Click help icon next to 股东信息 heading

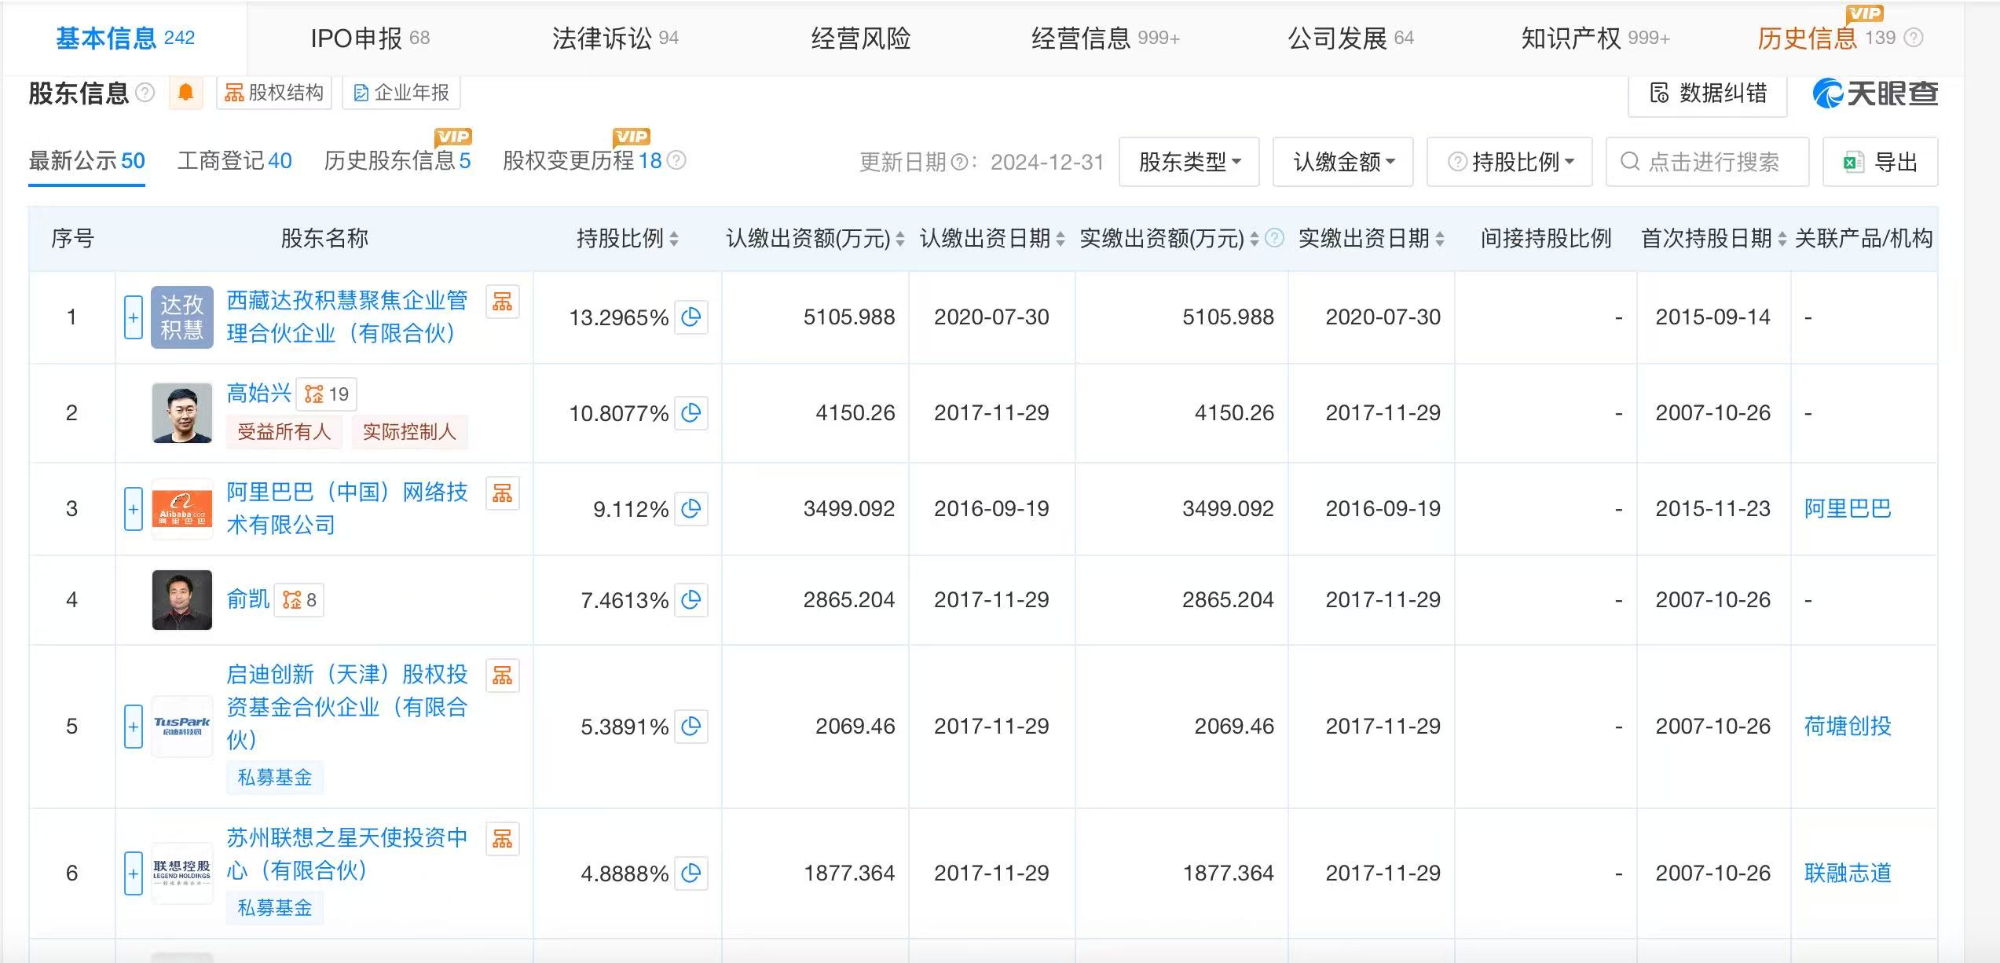pyautogui.click(x=145, y=93)
